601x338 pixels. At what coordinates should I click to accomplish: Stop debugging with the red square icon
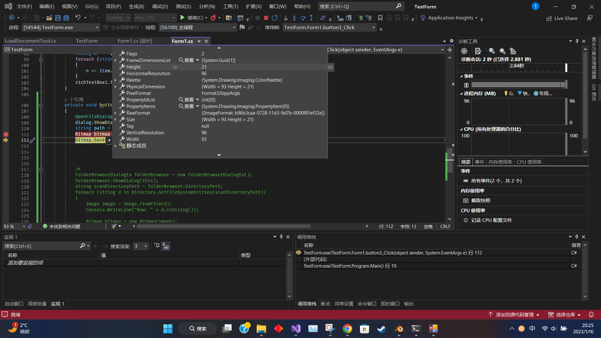pyautogui.click(x=266, y=18)
